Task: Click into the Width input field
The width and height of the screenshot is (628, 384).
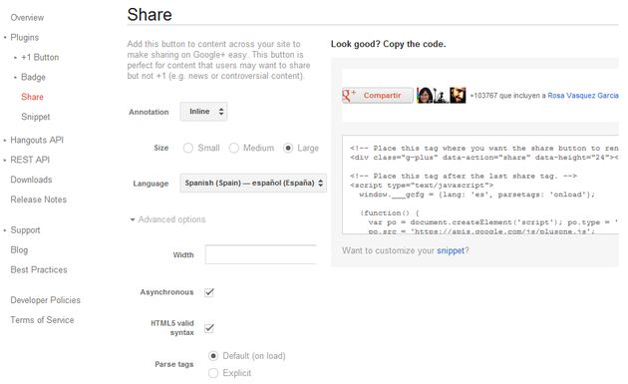Action: point(261,254)
